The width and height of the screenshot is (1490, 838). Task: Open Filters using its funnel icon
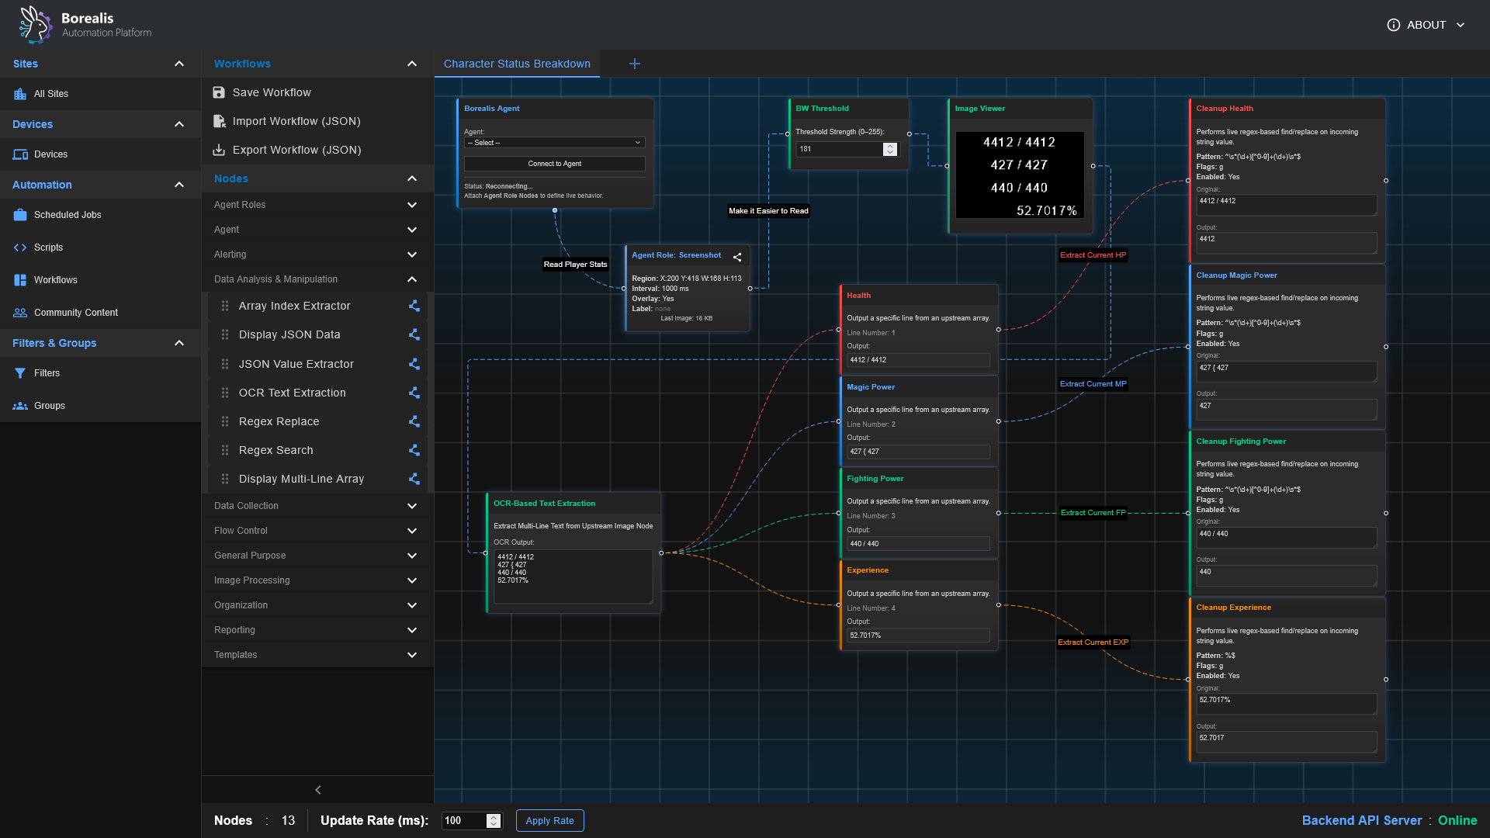(20, 373)
